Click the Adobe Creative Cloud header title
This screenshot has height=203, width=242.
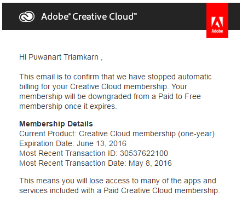pyautogui.click(x=89, y=16)
